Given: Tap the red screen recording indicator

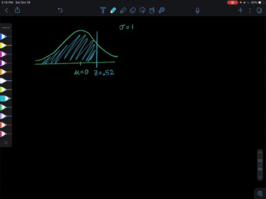Looking at the screenshot, I should pyautogui.click(x=232, y=3).
